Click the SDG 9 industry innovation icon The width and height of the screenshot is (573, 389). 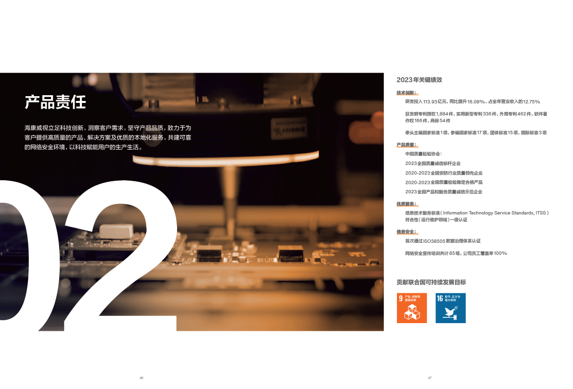[411, 308]
